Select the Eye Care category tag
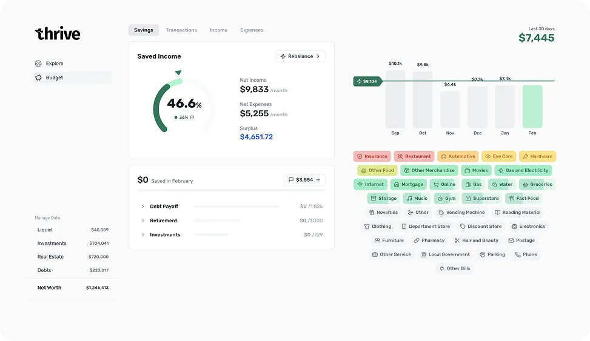The image size is (590, 341). click(x=498, y=156)
